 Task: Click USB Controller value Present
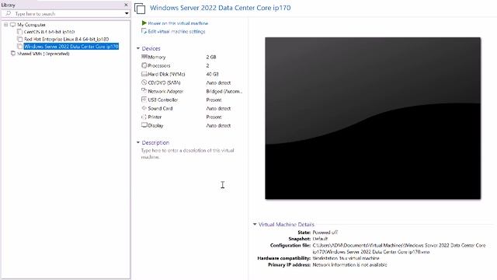214,100
